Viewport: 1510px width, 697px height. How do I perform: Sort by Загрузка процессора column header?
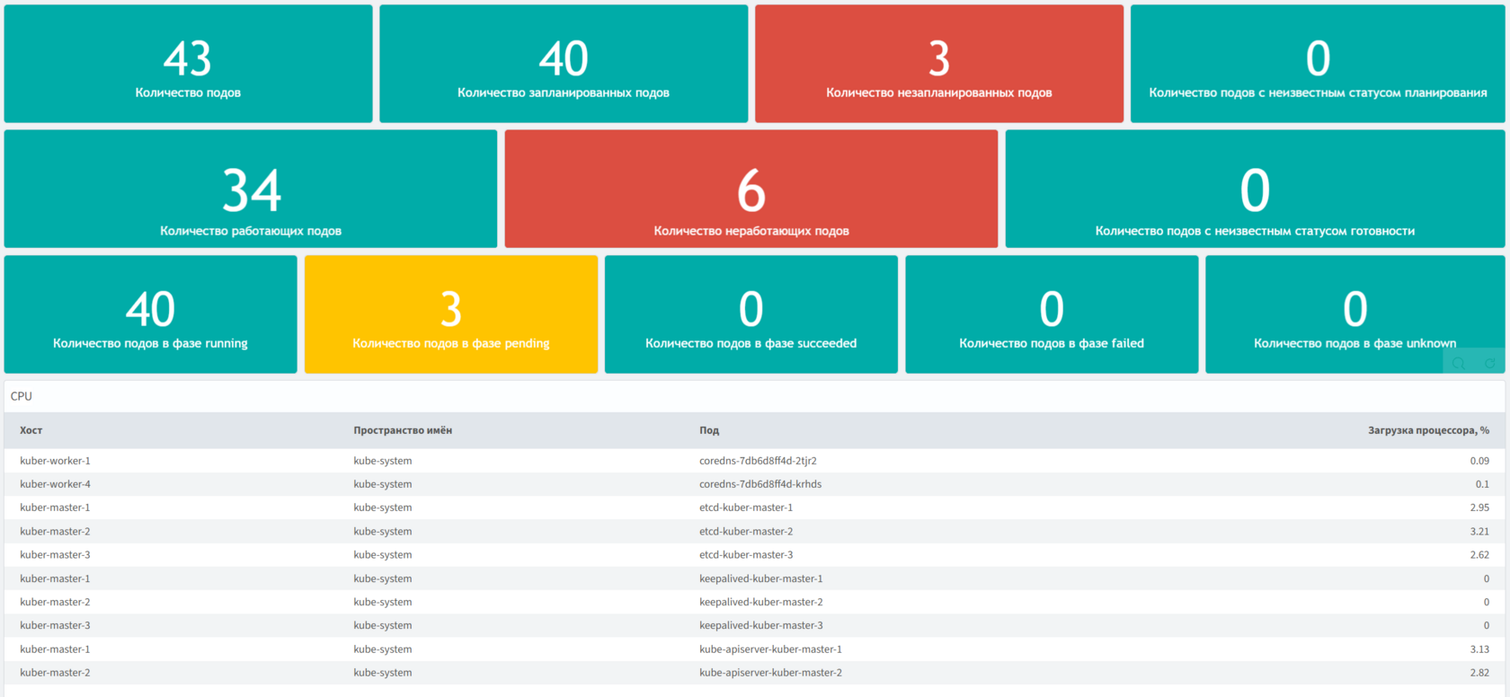1427,430
